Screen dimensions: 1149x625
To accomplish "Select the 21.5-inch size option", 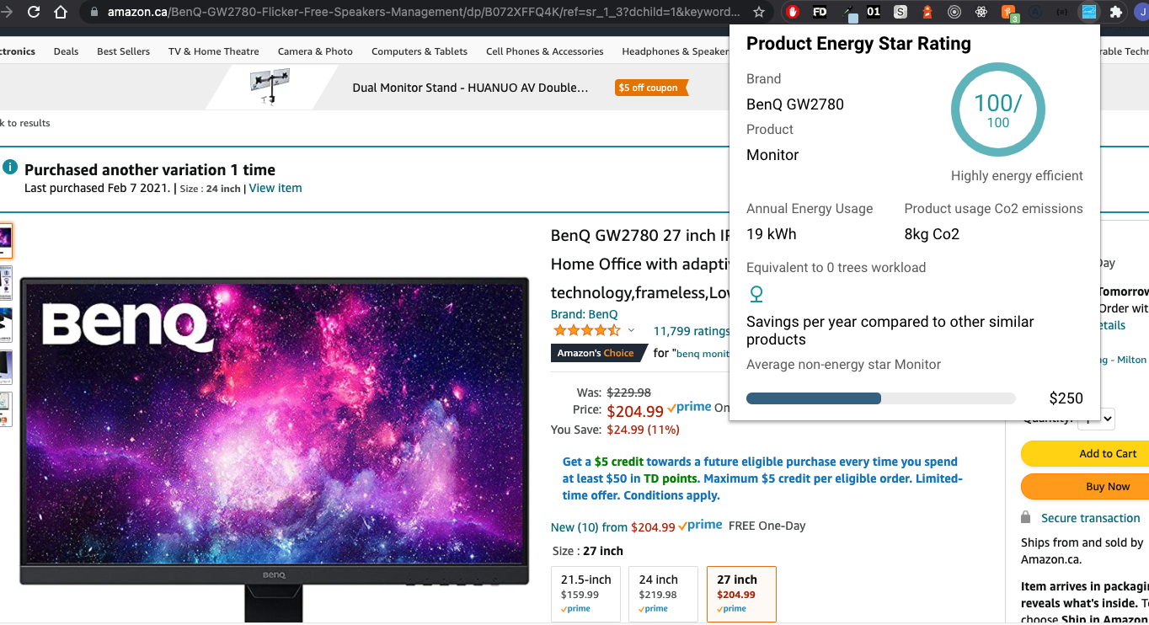I will [x=585, y=594].
